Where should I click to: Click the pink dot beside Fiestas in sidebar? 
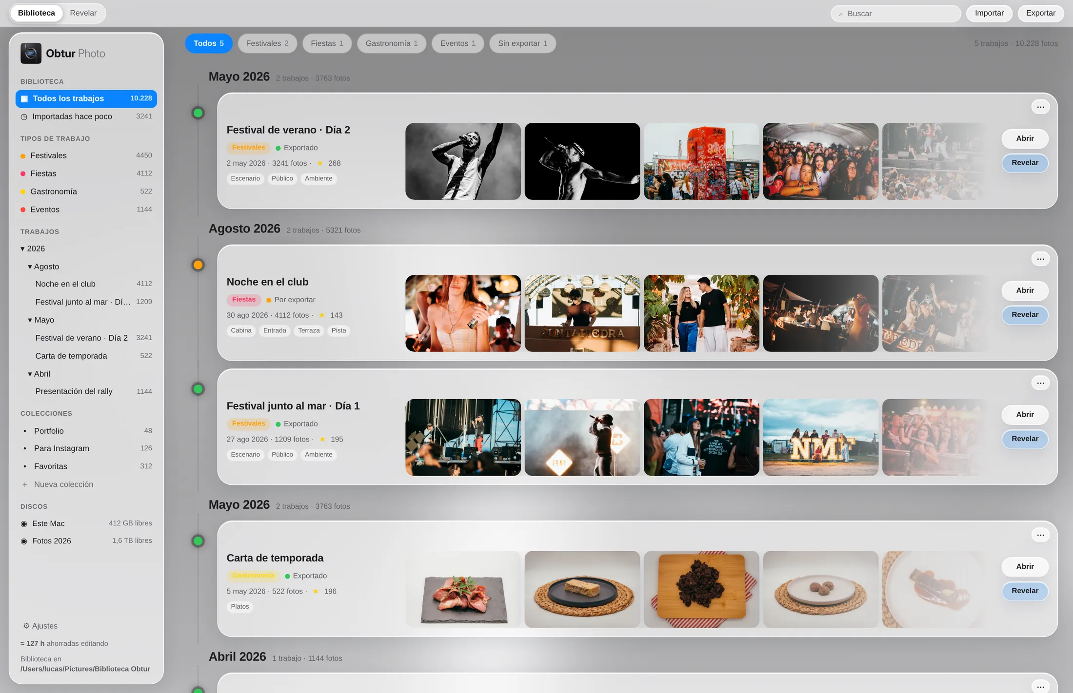(23, 174)
